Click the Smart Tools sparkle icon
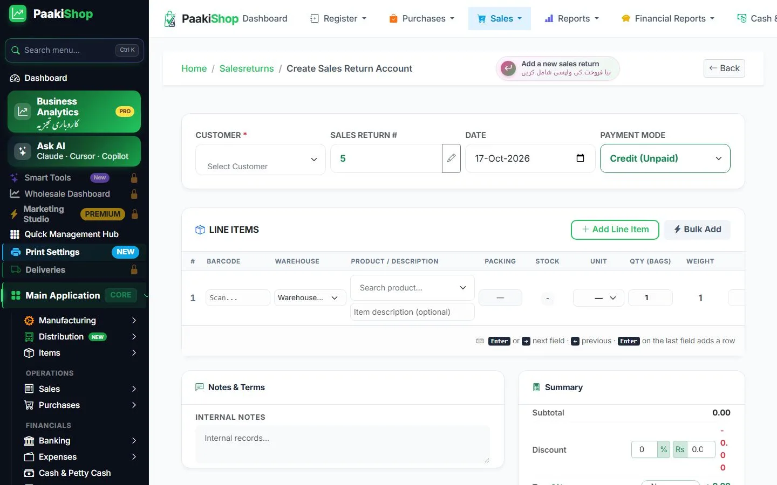The height and width of the screenshot is (485, 777). 15,178
